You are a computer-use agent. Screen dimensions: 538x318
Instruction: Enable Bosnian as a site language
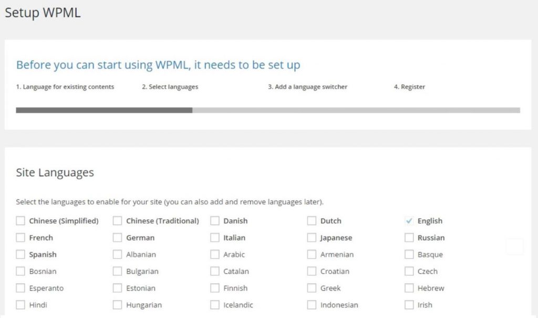(20, 271)
